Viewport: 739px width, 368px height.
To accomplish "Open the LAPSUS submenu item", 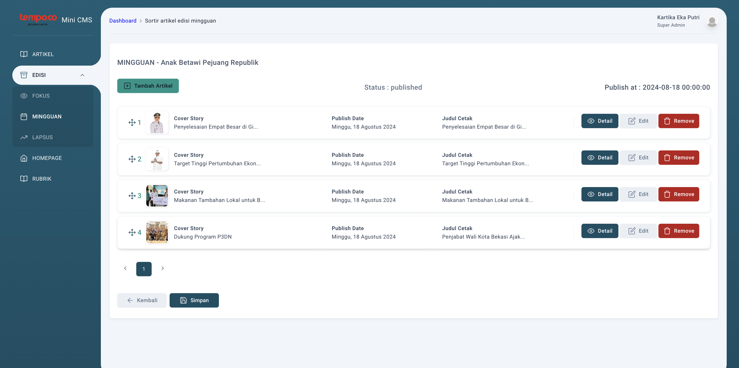I will [42, 137].
